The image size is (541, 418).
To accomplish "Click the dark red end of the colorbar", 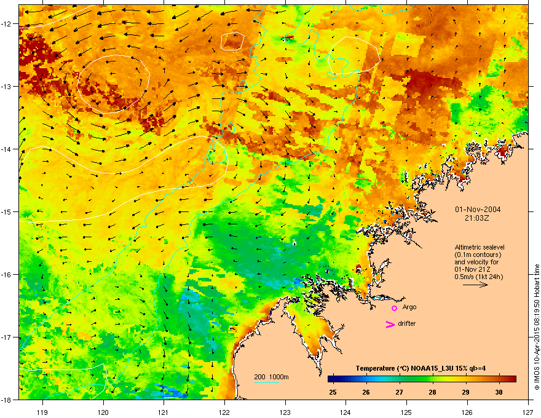I will click(x=513, y=379).
